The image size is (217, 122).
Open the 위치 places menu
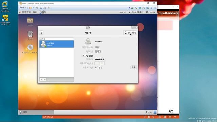click(35, 12)
